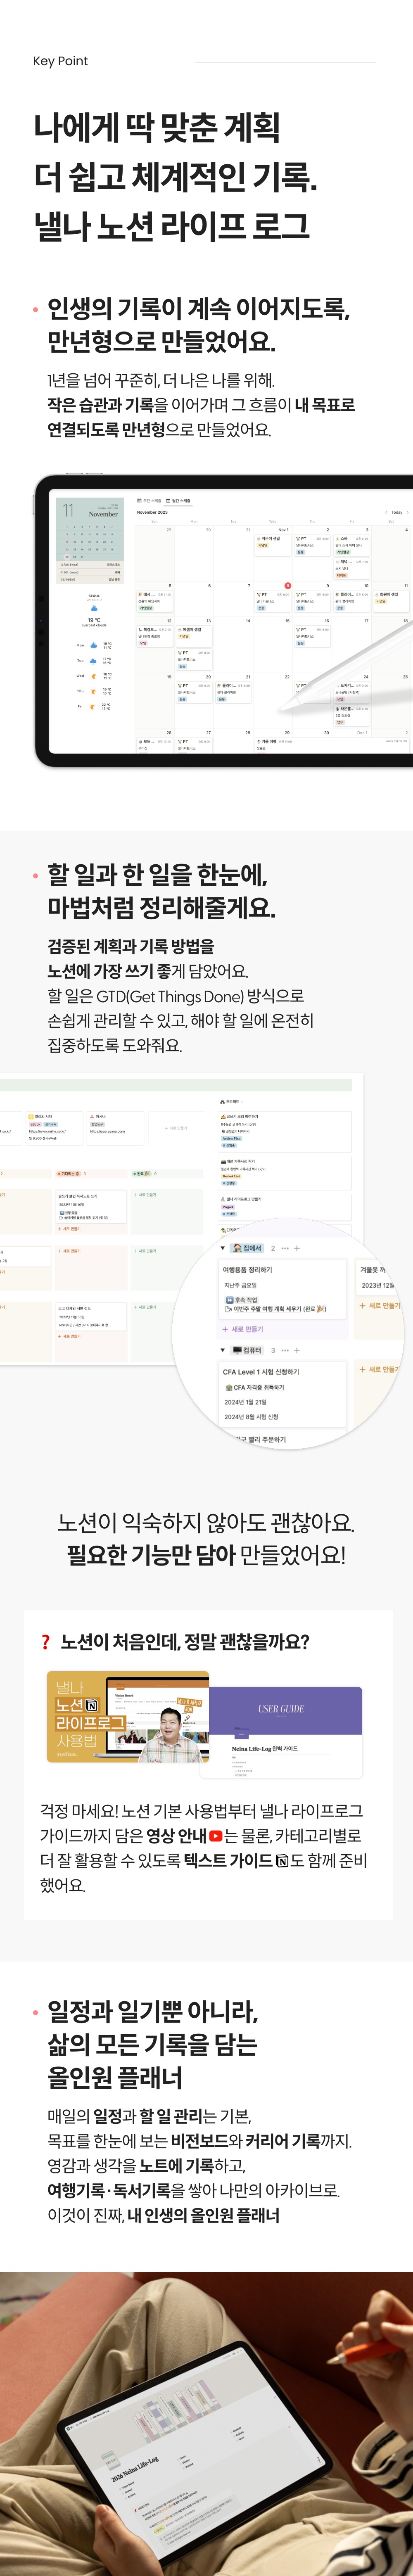Open the three-dots menu after 컴퓨터

click(285, 1350)
